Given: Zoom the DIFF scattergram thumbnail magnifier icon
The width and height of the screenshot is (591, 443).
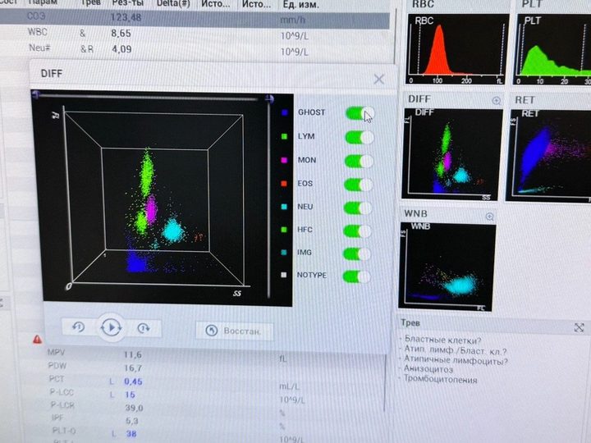Looking at the screenshot, I should pyautogui.click(x=497, y=100).
